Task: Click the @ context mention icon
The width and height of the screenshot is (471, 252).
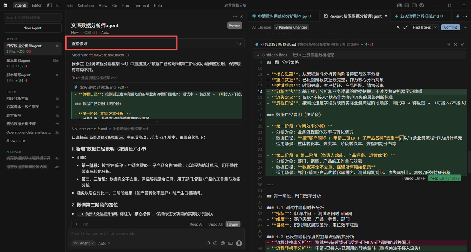Action: pyautogui.click(x=215, y=243)
